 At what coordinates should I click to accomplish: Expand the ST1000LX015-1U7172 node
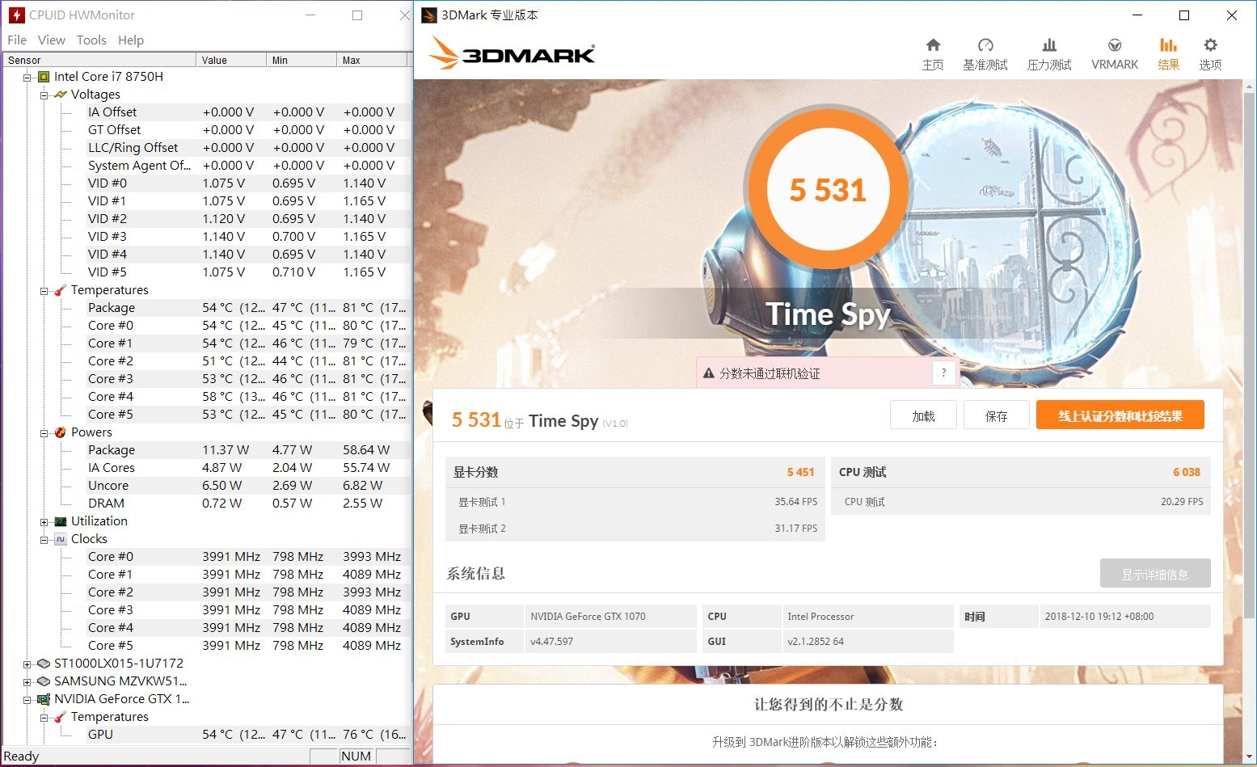coord(27,664)
